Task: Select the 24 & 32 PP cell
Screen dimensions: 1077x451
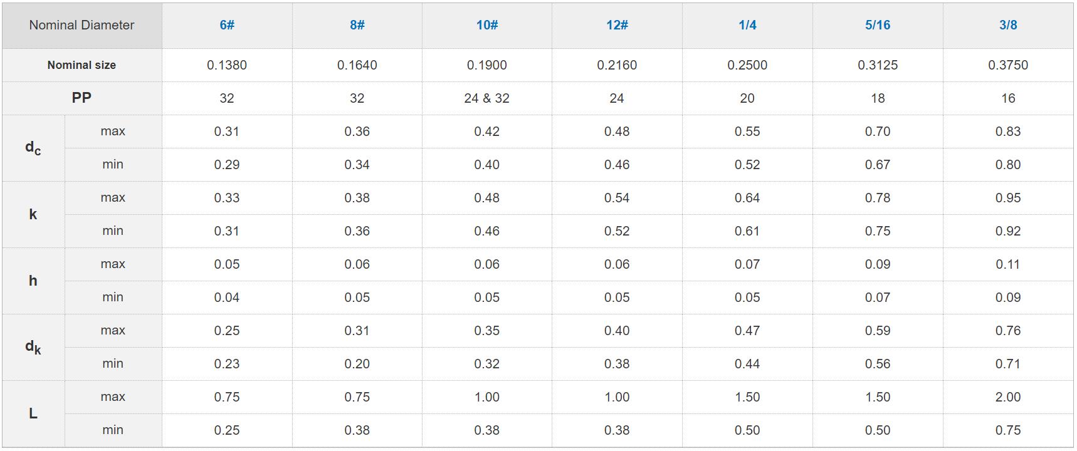Action: 487,98
